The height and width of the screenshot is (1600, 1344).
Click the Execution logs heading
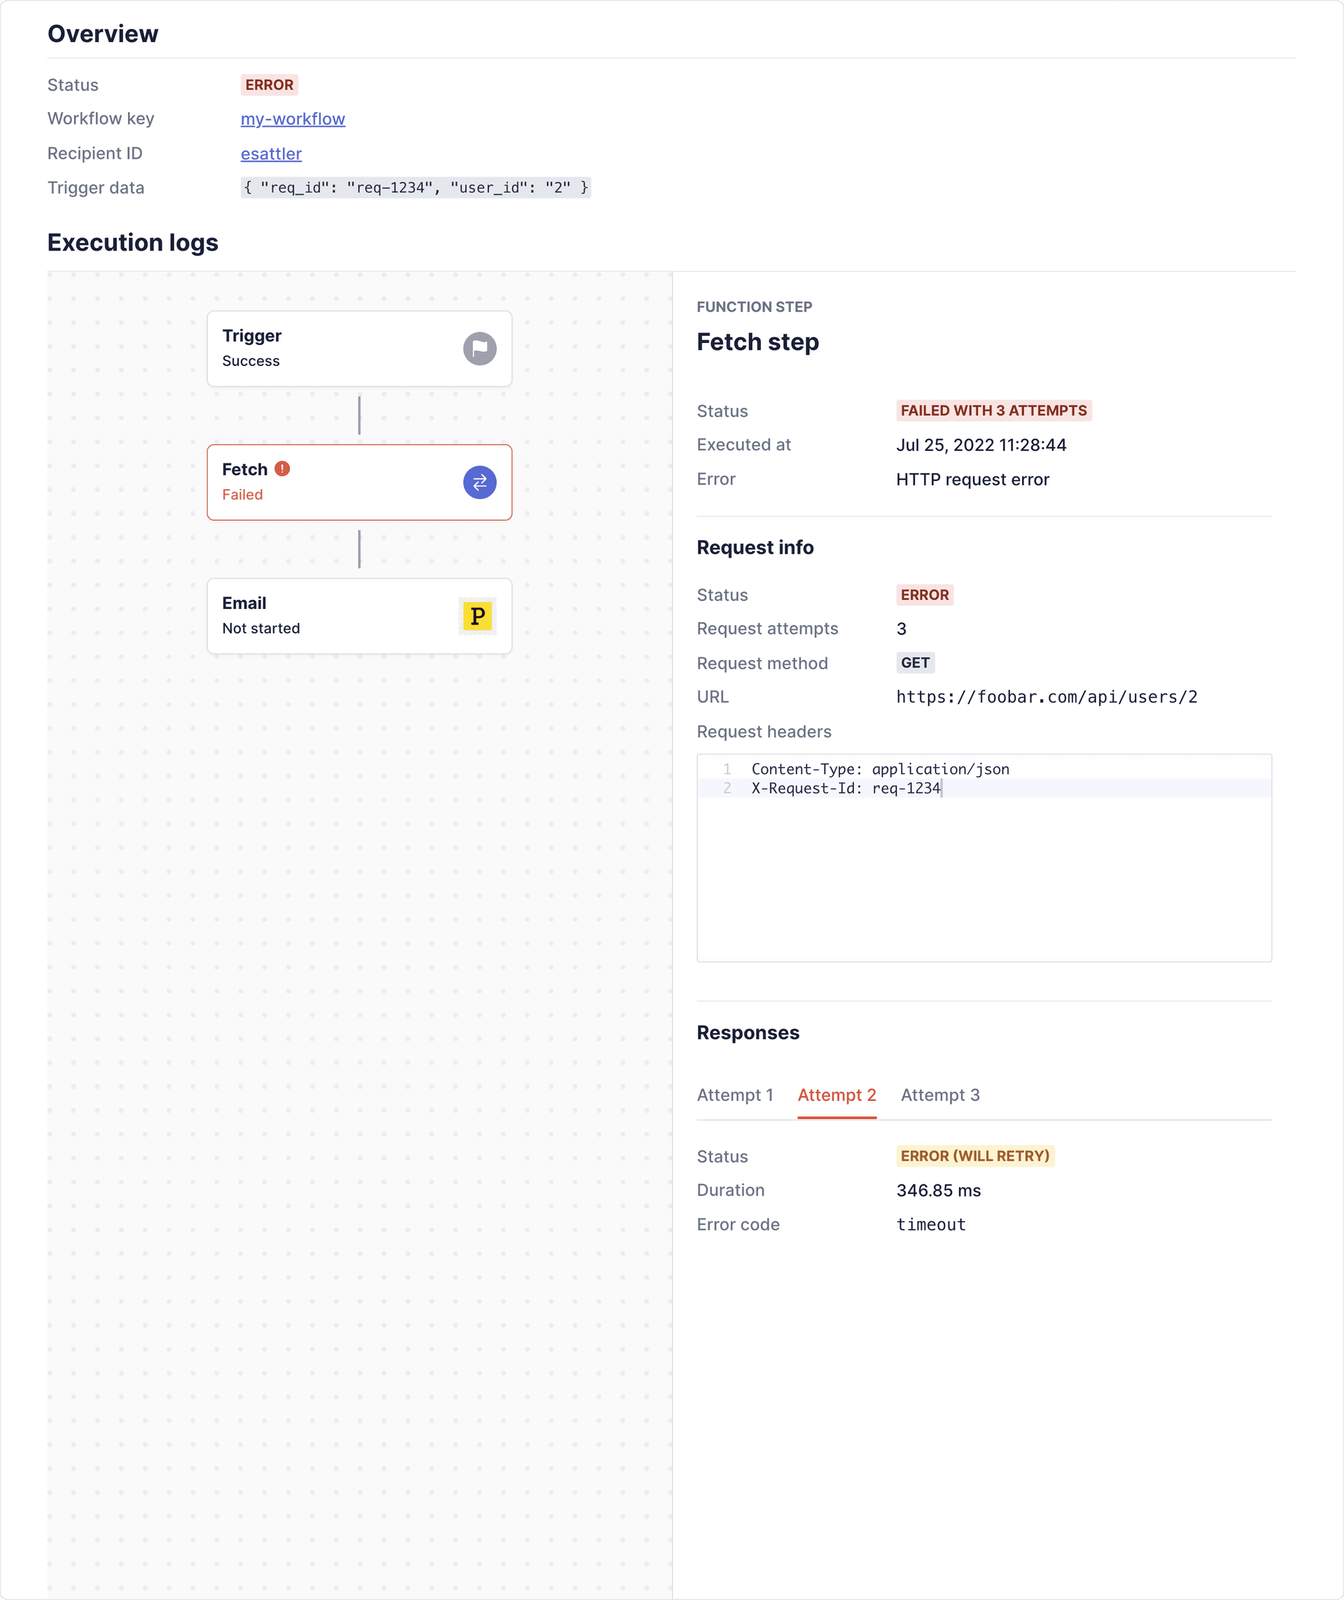coord(132,242)
